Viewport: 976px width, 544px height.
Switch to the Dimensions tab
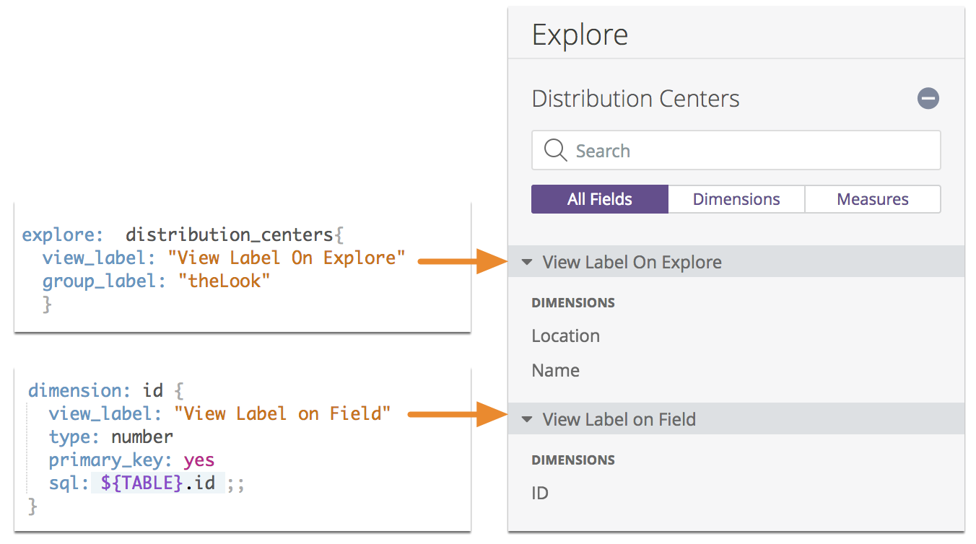tap(736, 199)
